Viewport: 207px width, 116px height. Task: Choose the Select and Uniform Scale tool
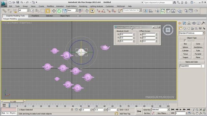tap(64, 11)
